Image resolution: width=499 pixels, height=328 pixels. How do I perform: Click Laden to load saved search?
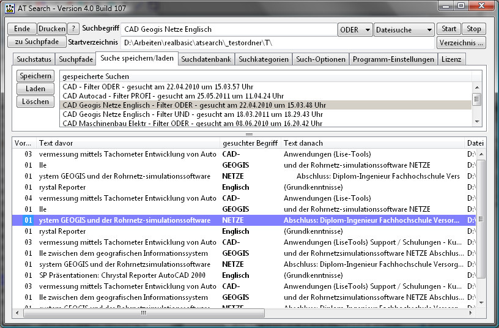(35, 89)
